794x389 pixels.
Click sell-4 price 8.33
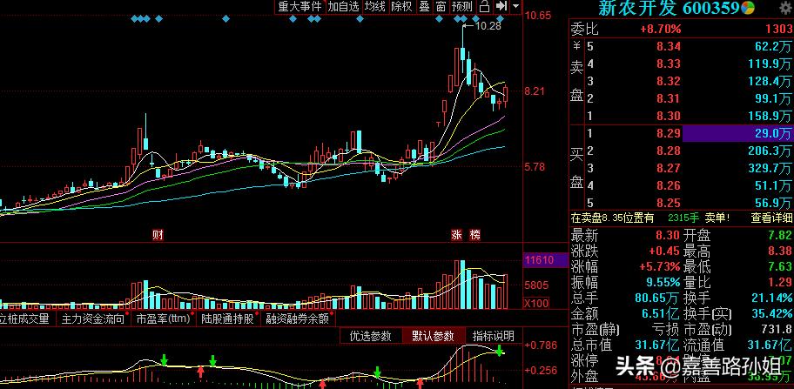pyautogui.click(x=669, y=64)
